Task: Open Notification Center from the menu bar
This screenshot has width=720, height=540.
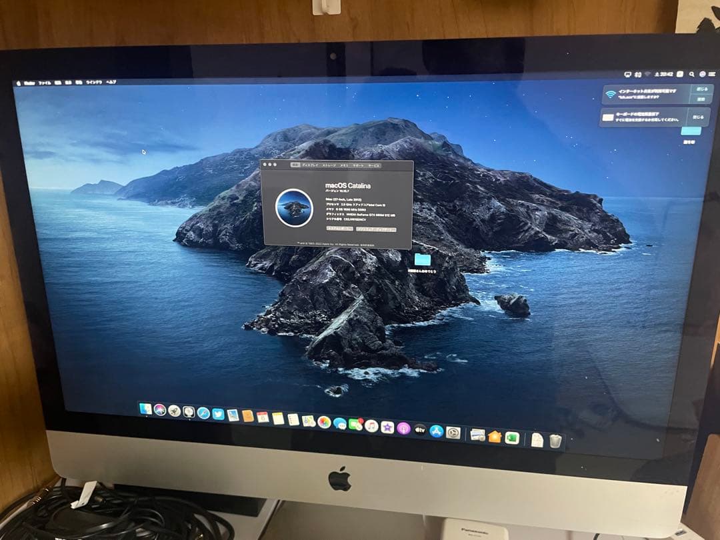Action: point(711,75)
